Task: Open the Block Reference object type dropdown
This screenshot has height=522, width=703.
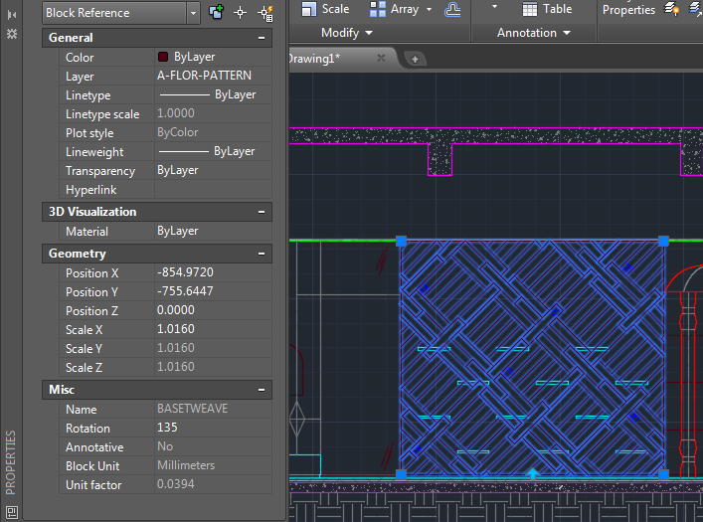Action: 193,13
